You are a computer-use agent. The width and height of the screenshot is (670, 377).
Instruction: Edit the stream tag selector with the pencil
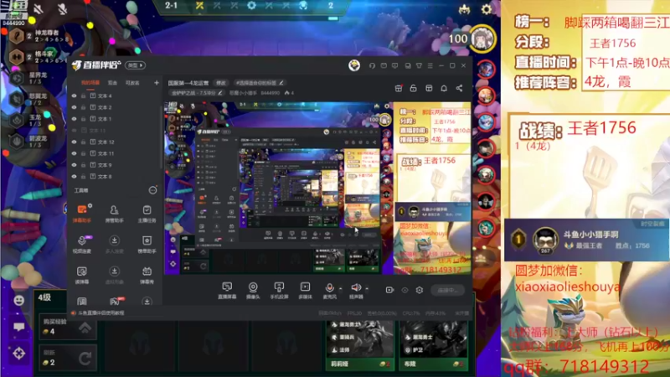coord(260,82)
